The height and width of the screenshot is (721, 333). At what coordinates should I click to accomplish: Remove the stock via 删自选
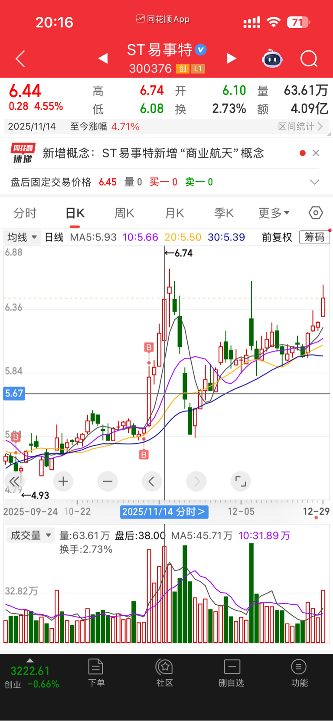click(232, 673)
